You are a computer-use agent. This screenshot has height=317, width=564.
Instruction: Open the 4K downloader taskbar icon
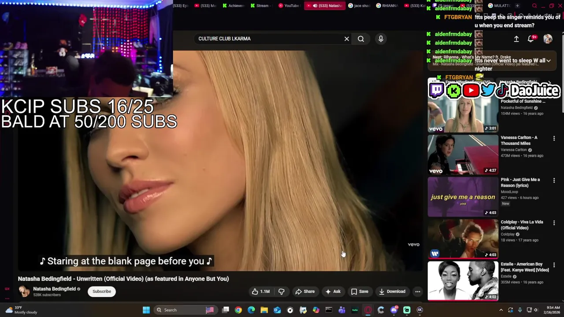[x=420, y=310]
